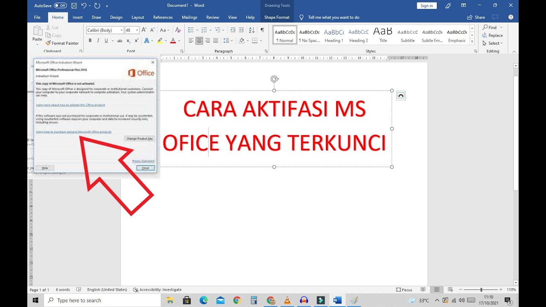Image resolution: width=546 pixels, height=307 pixels.
Task: Decrease paragraph indent
Action: click(x=233, y=30)
